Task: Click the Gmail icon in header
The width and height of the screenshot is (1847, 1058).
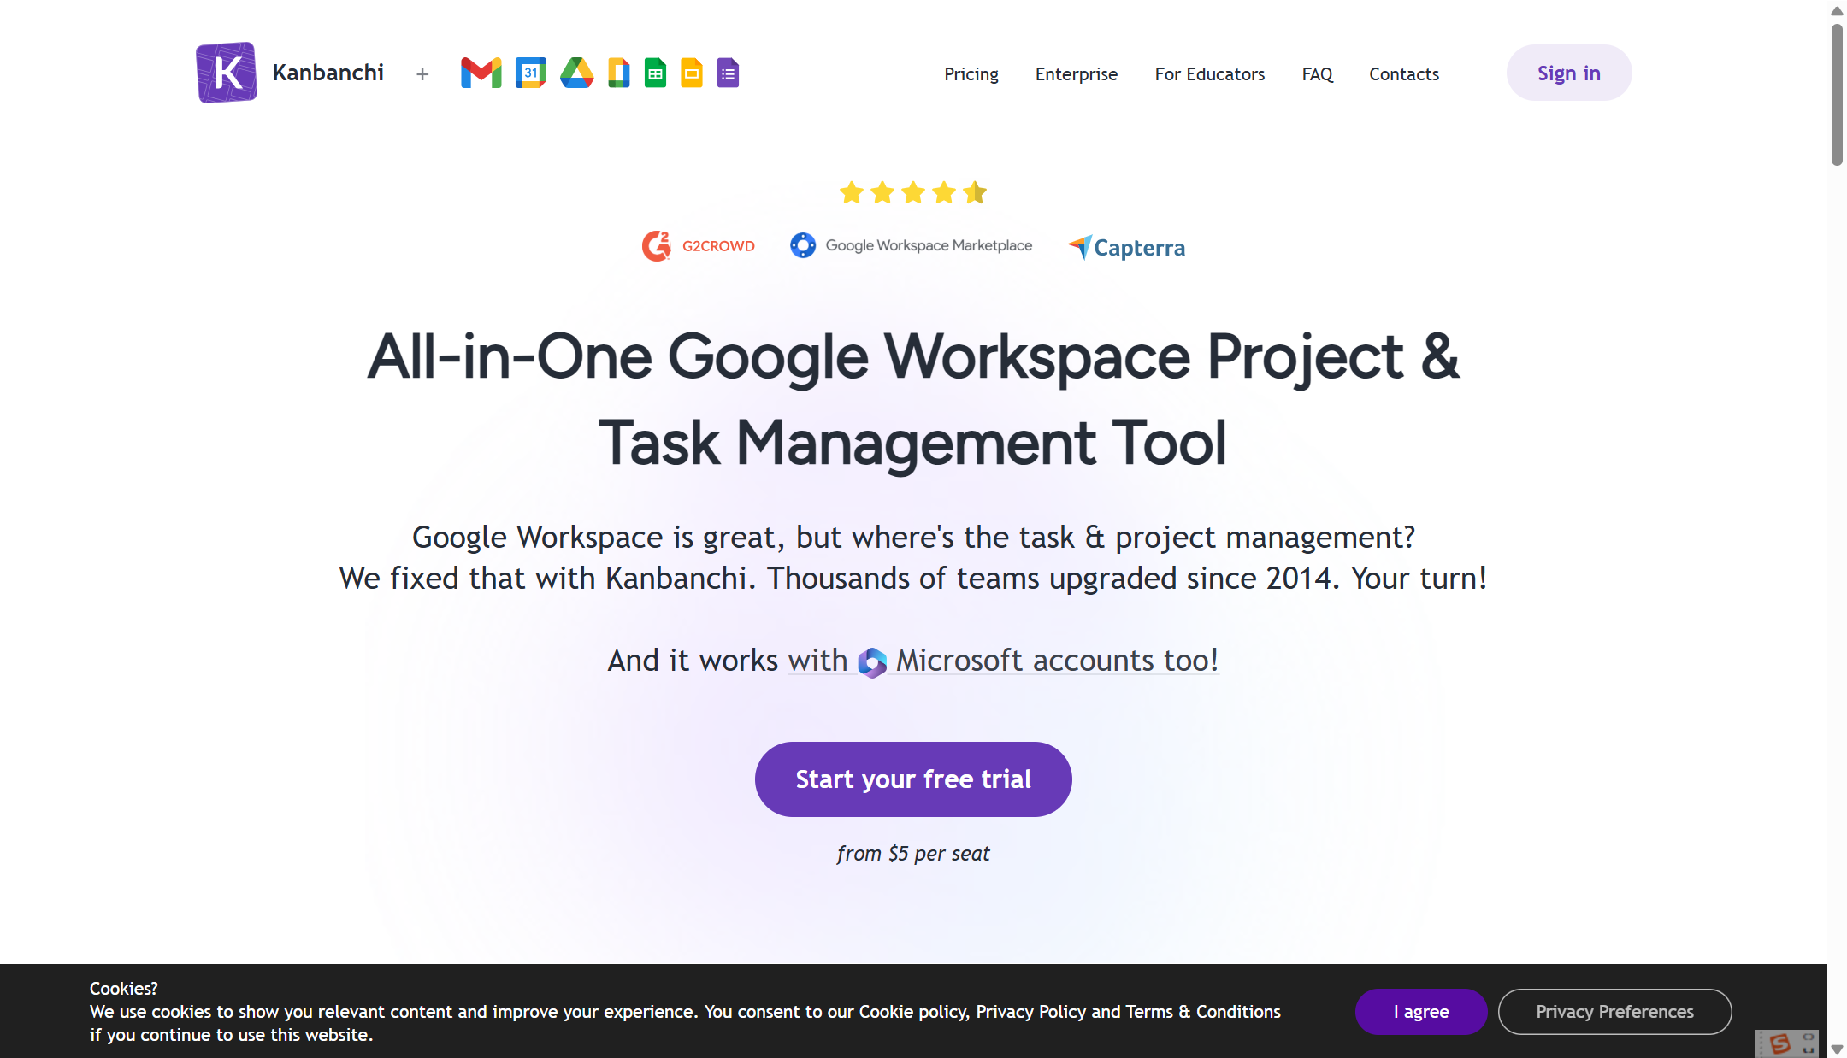Action: pos(481,73)
